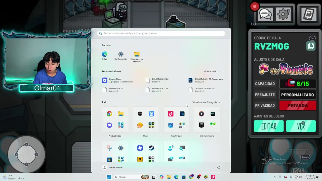Click the power button in Start menu
322x181 pixels.
point(219,167)
